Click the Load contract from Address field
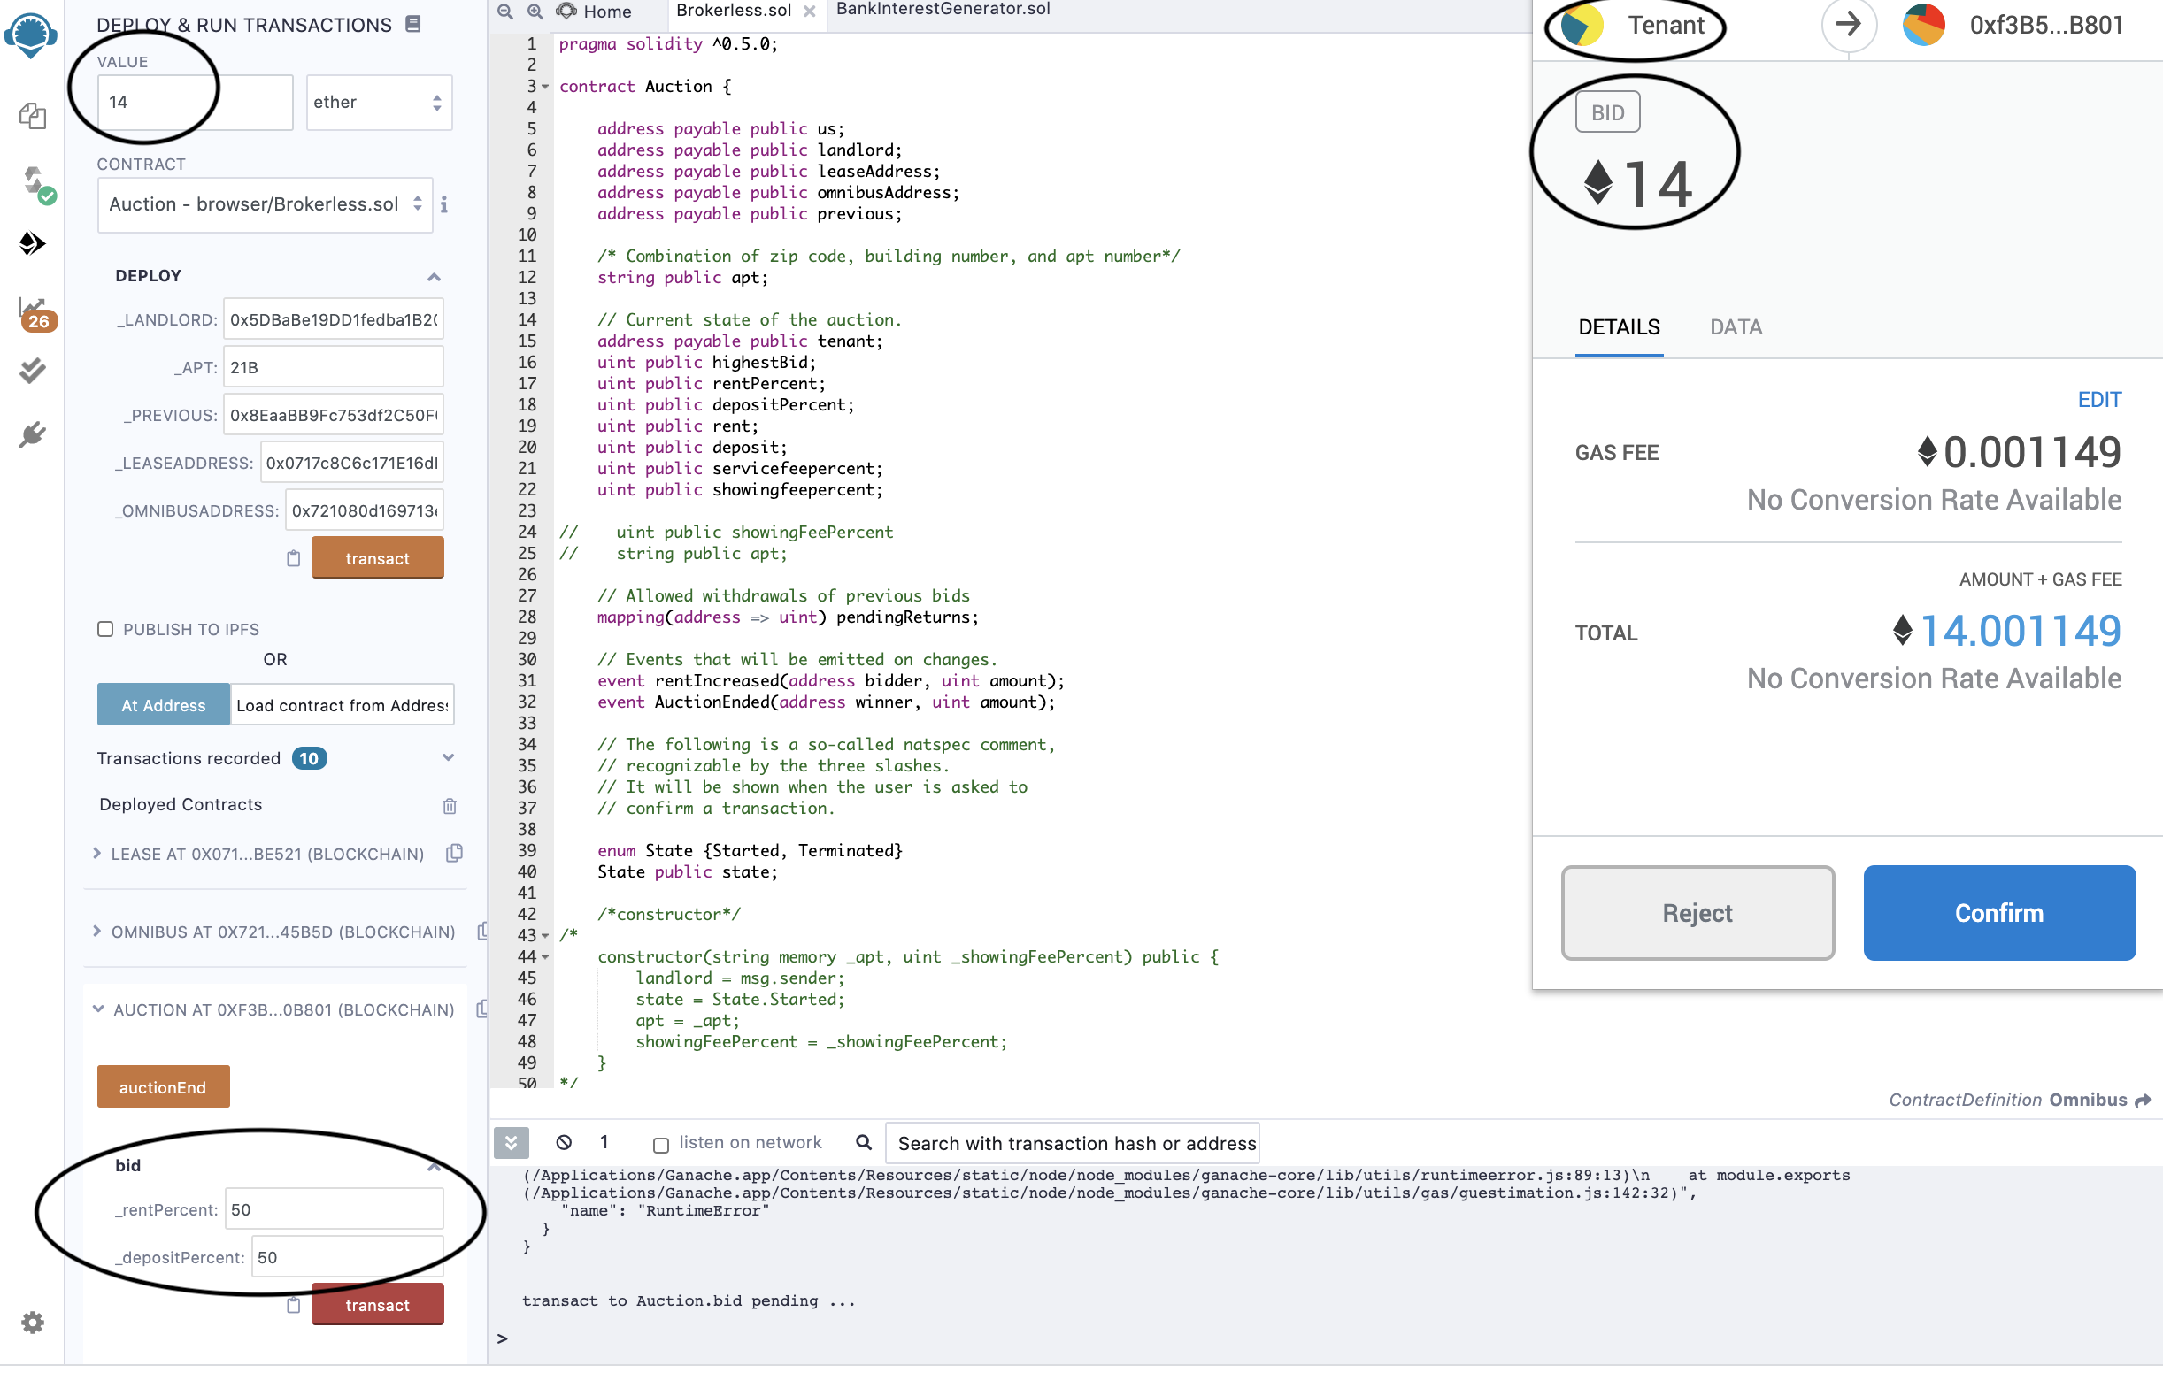 coord(343,705)
